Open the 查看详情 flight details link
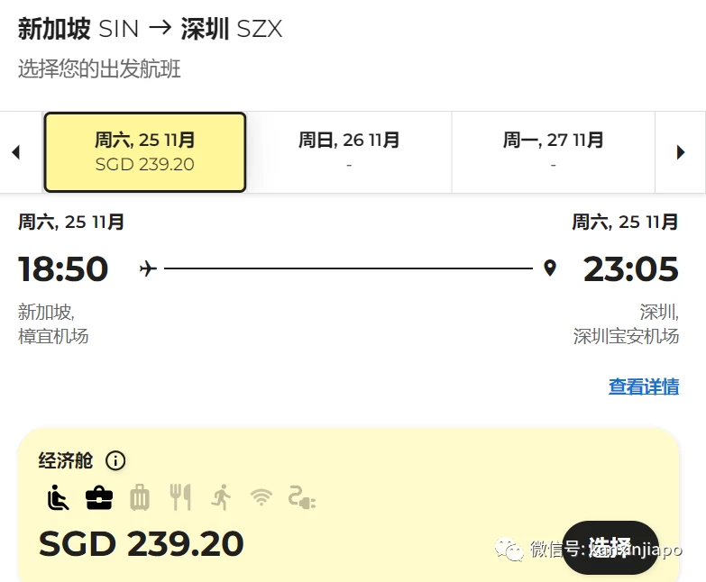Viewport: 706px width, 582px height. (x=644, y=386)
